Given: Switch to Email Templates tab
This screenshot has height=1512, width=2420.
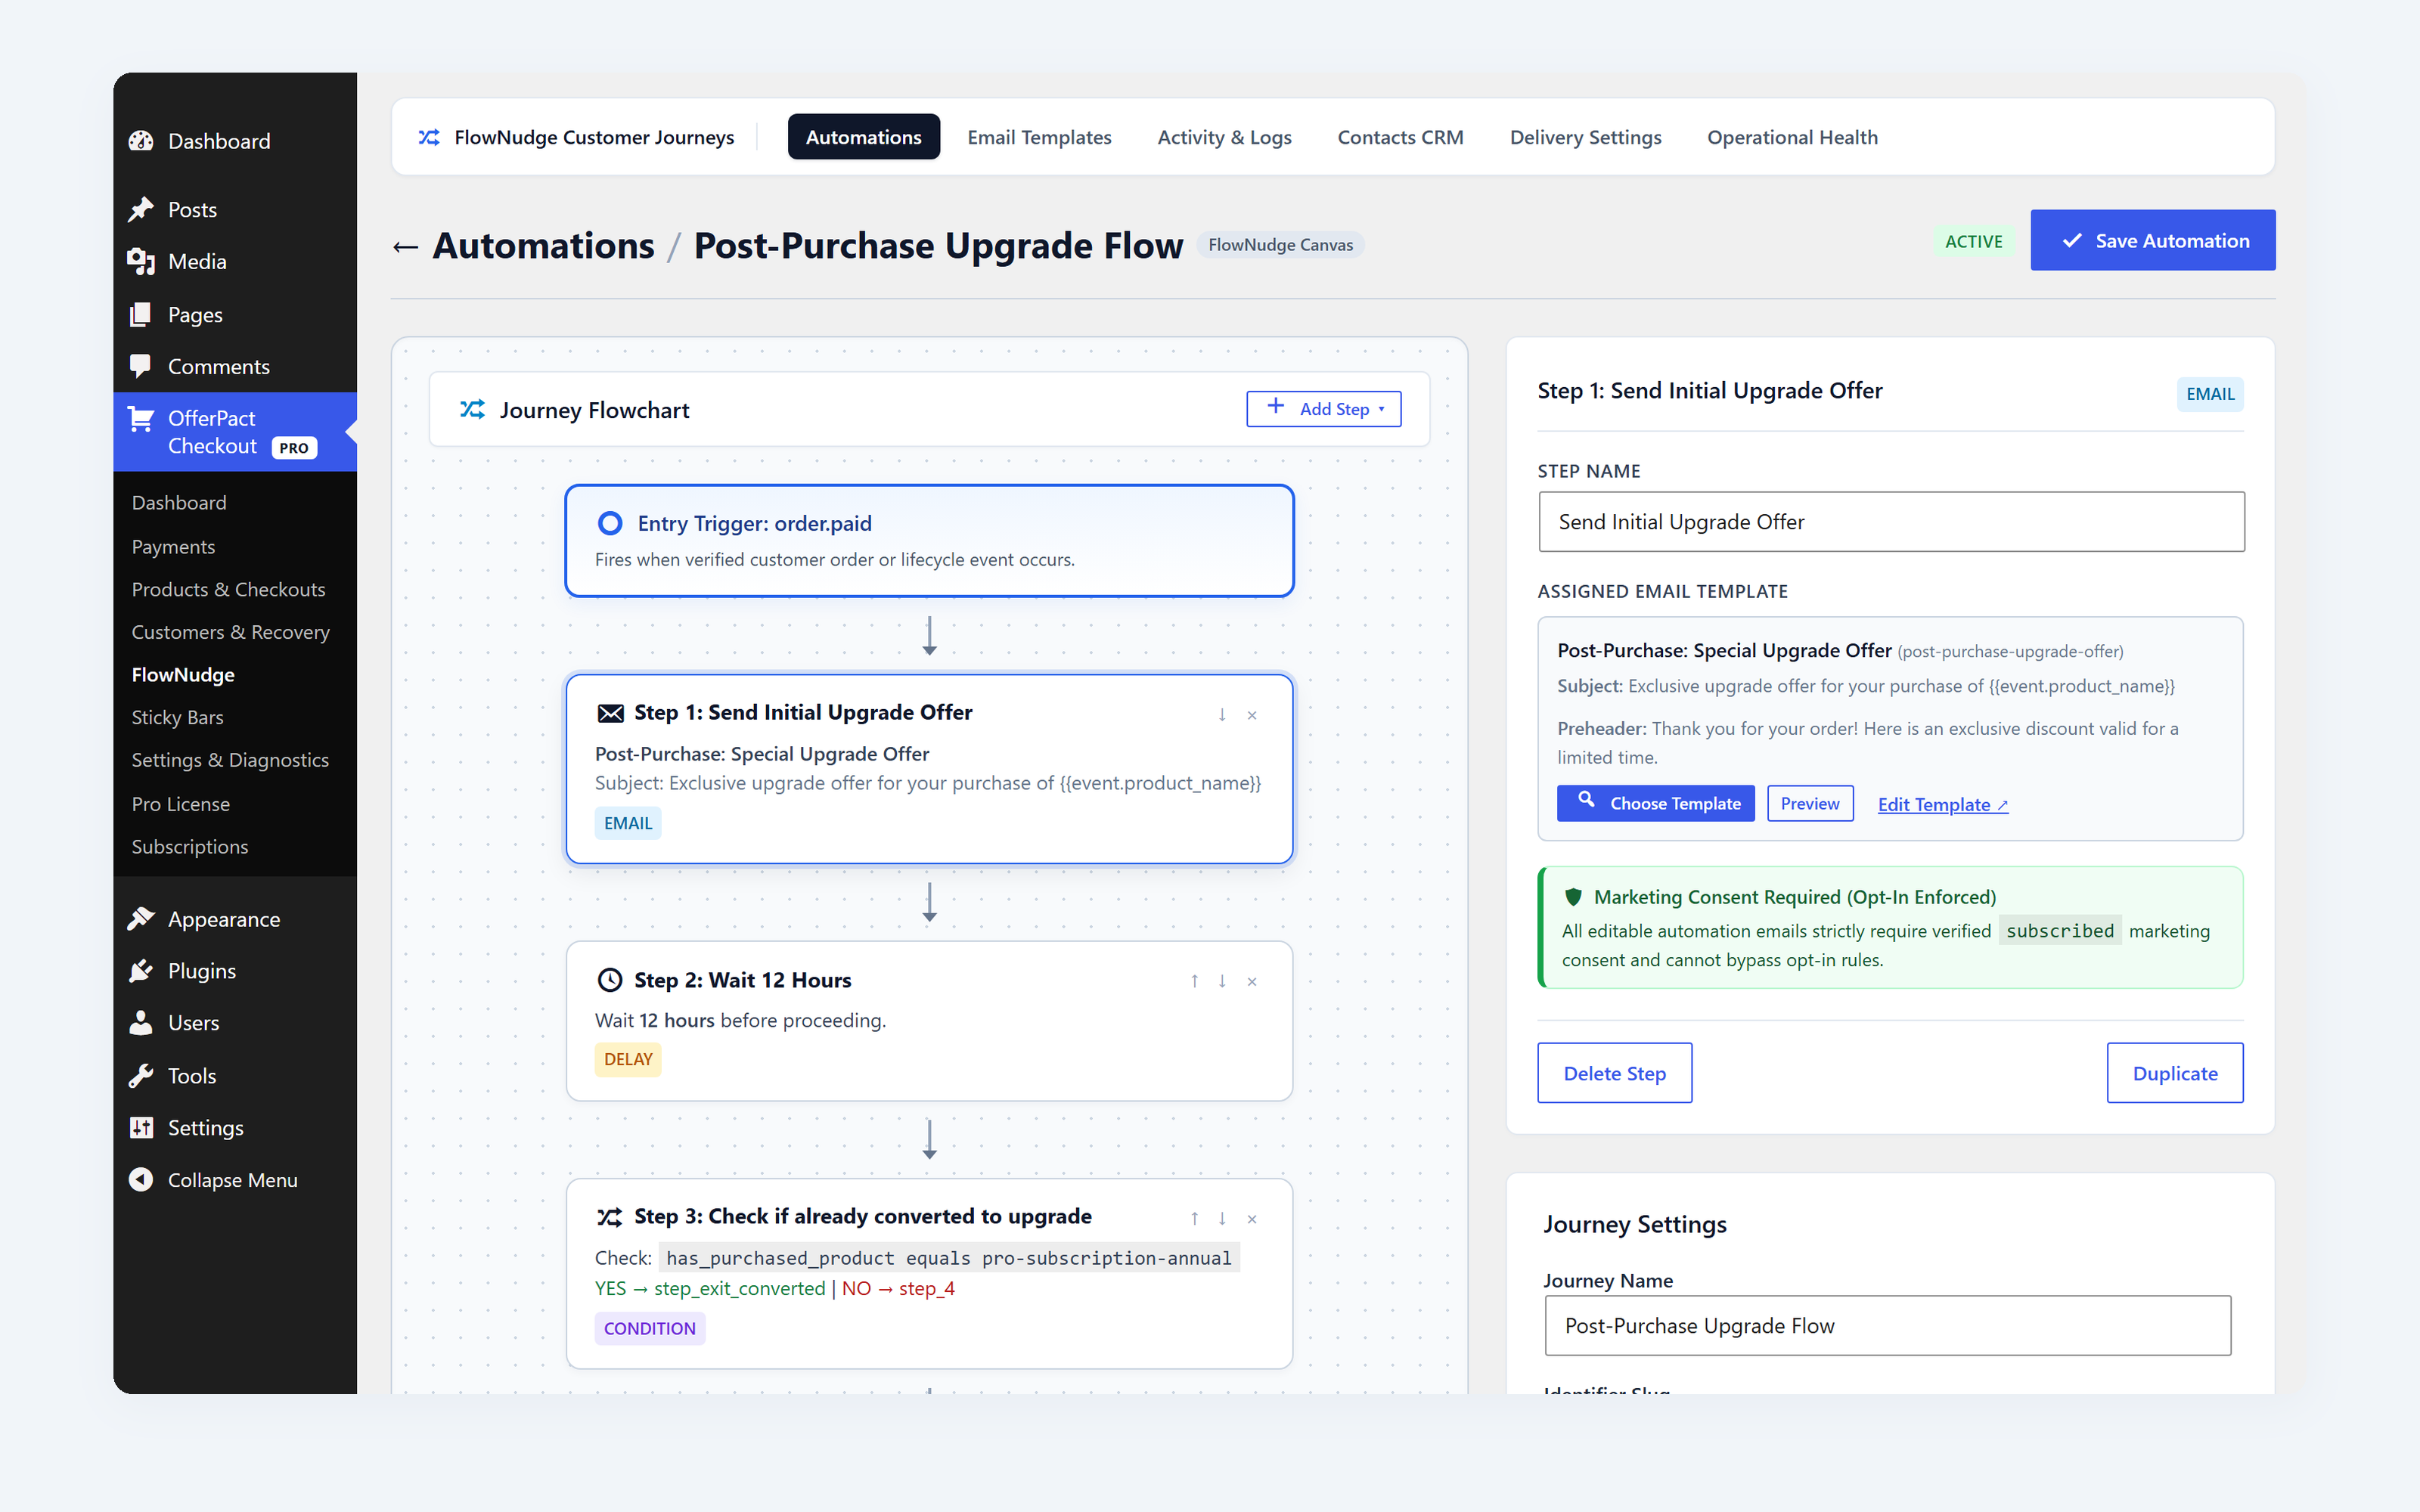Looking at the screenshot, I should pyautogui.click(x=1039, y=137).
